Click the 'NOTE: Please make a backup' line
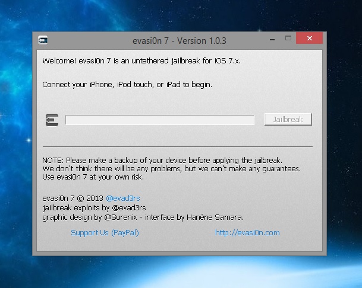 point(162,160)
